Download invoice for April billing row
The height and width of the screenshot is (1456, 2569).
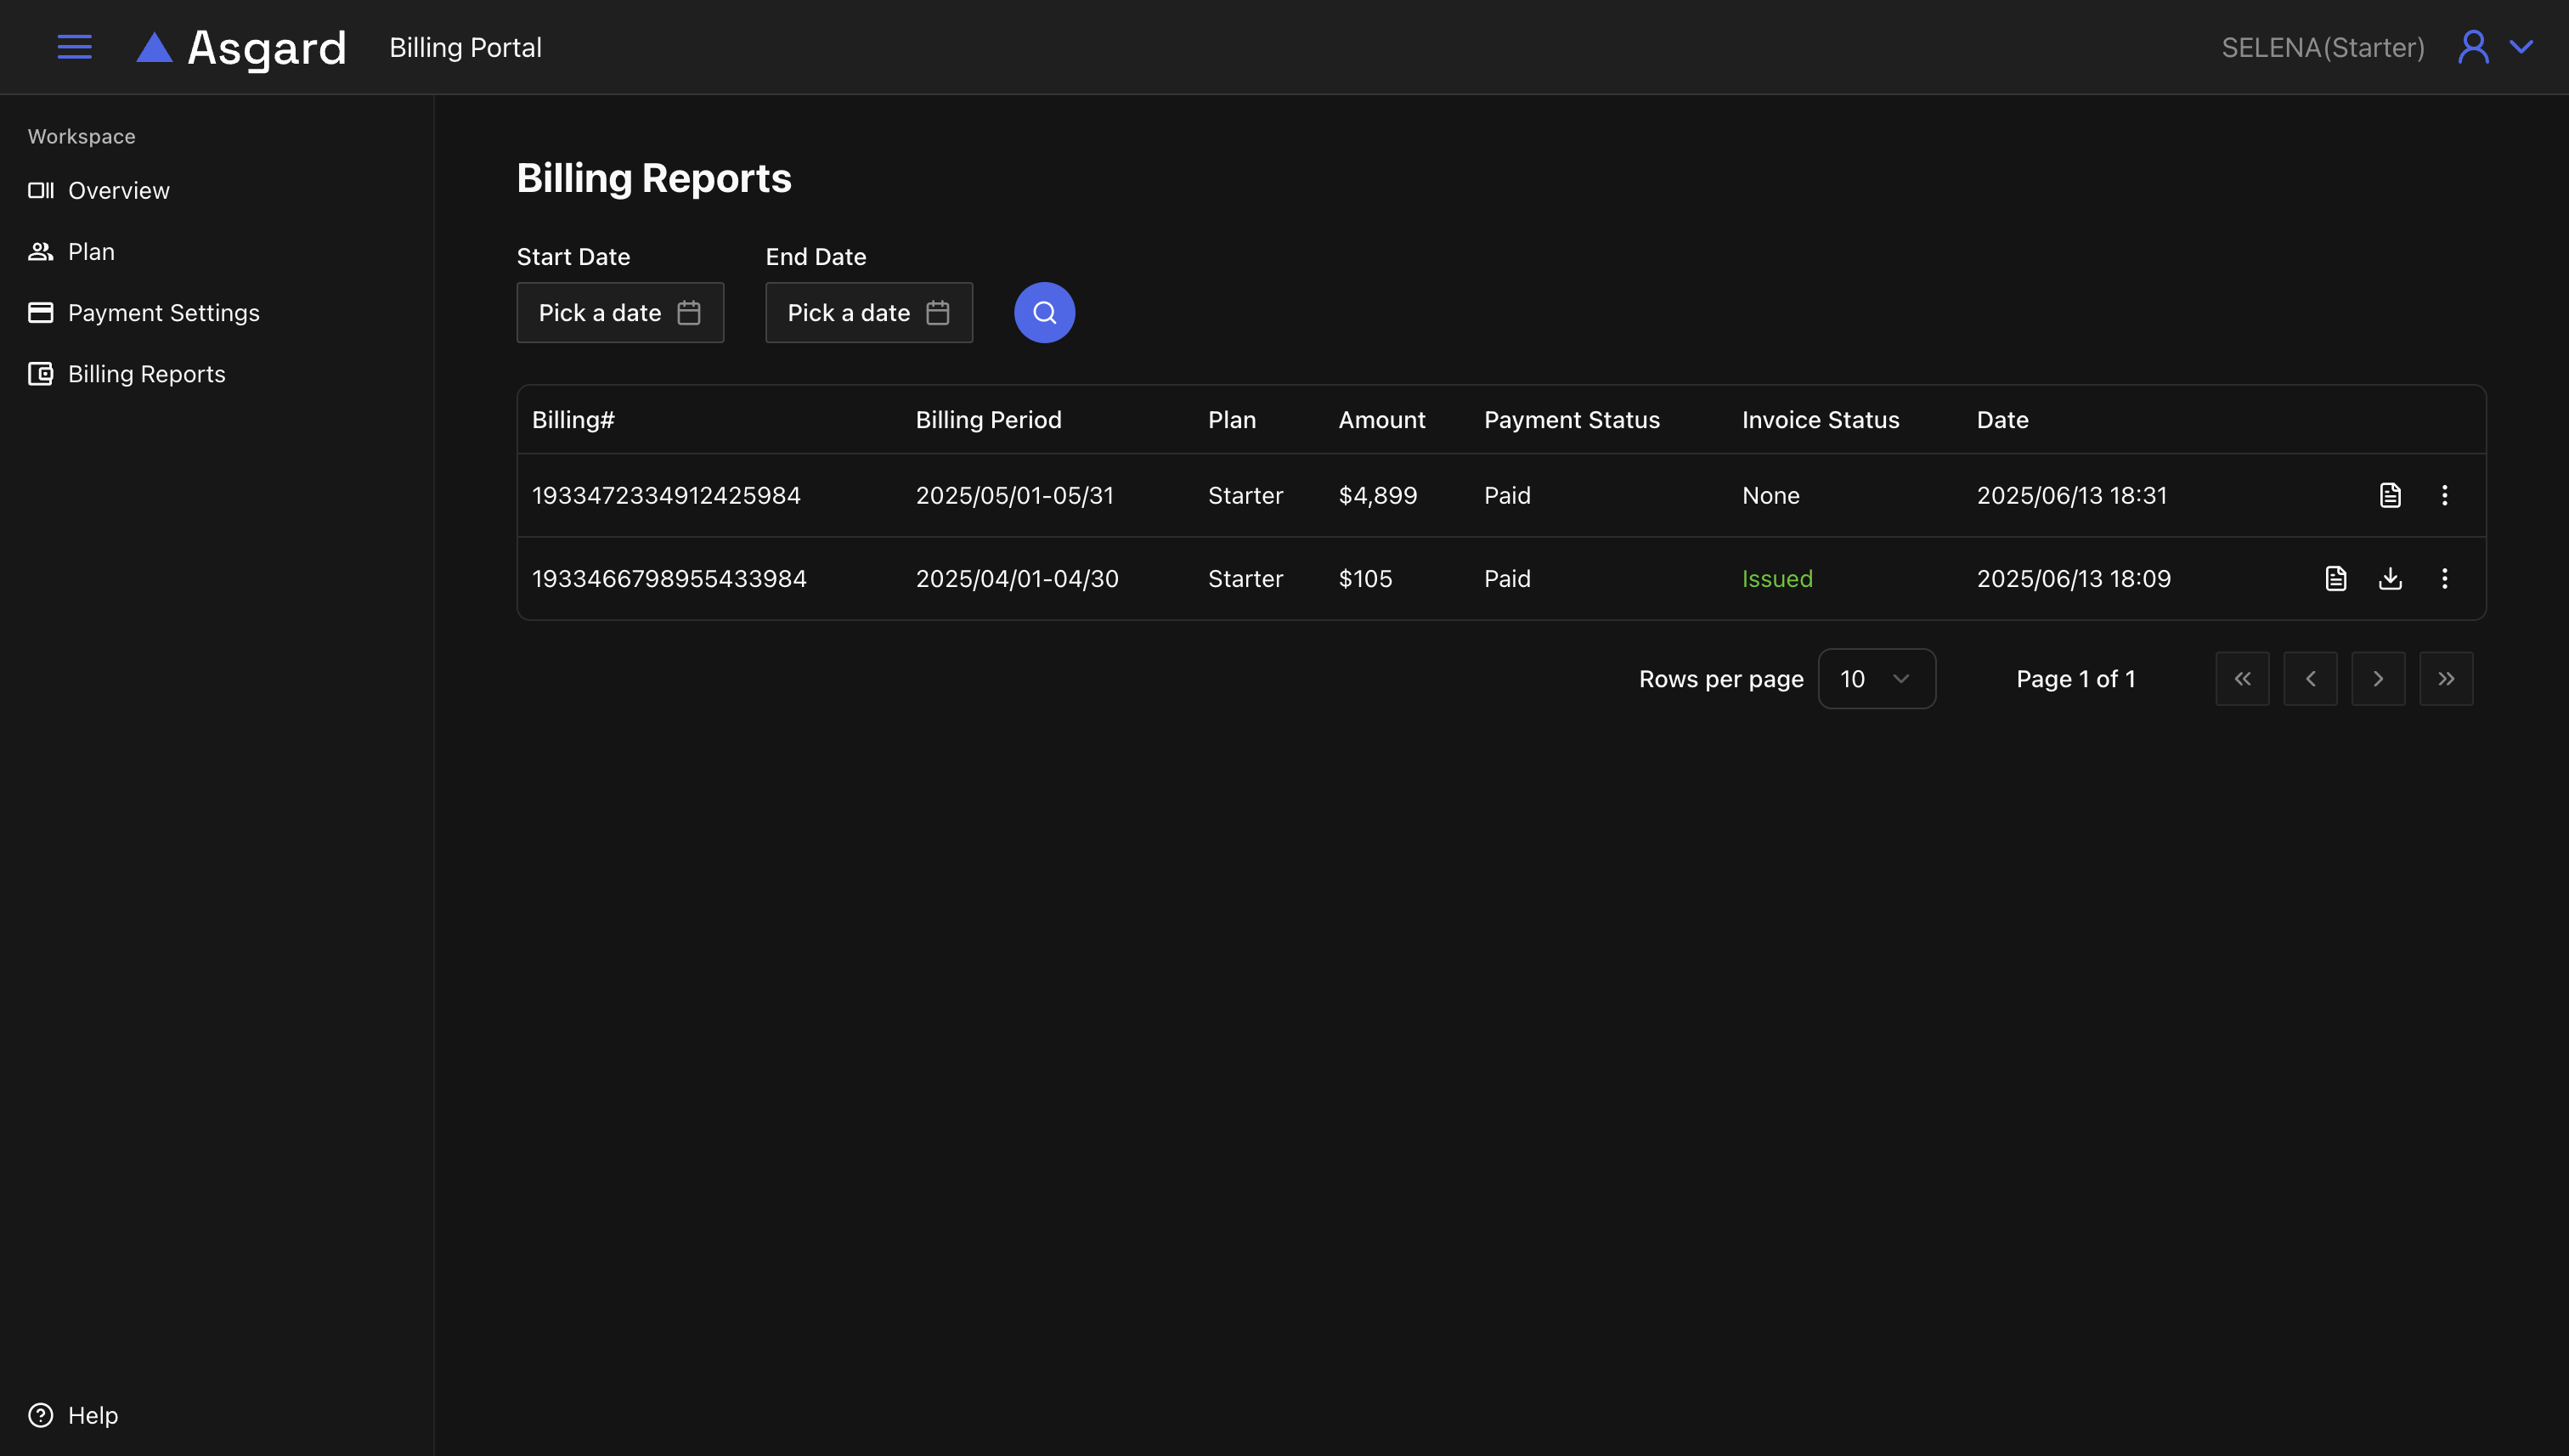(2389, 578)
